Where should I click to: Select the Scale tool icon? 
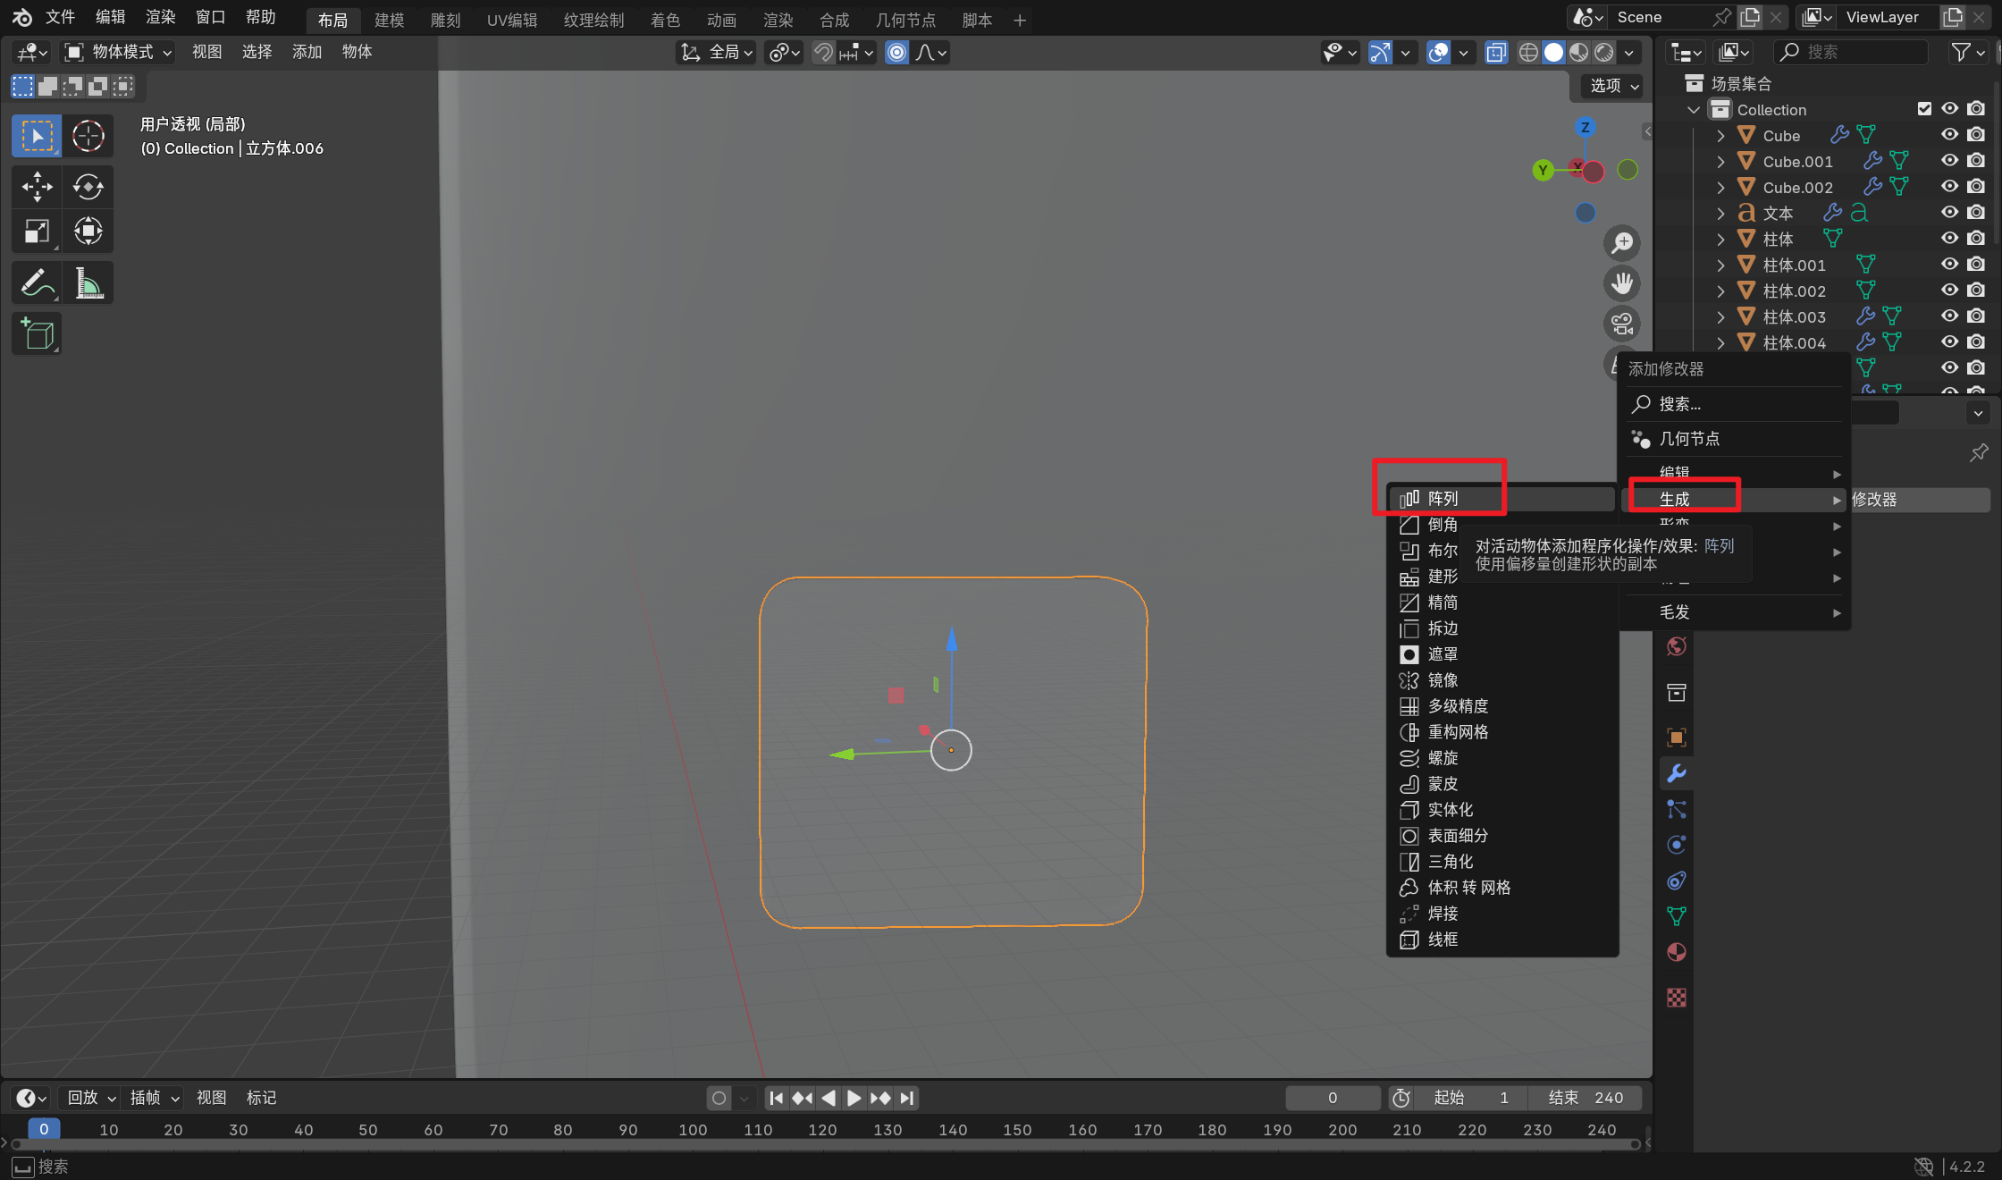coord(37,232)
